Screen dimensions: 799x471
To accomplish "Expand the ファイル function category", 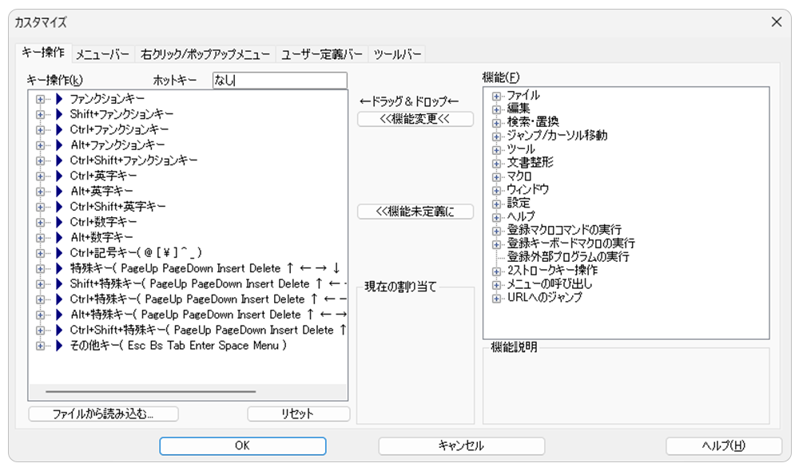I will (x=496, y=96).
